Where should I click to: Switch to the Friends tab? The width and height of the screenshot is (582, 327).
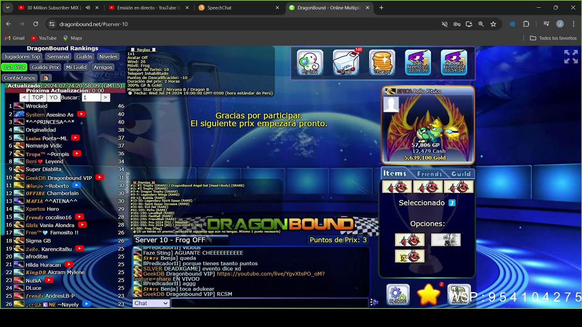click(429, 173)
